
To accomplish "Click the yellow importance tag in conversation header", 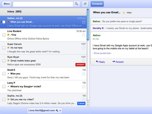I will point(124,13).
